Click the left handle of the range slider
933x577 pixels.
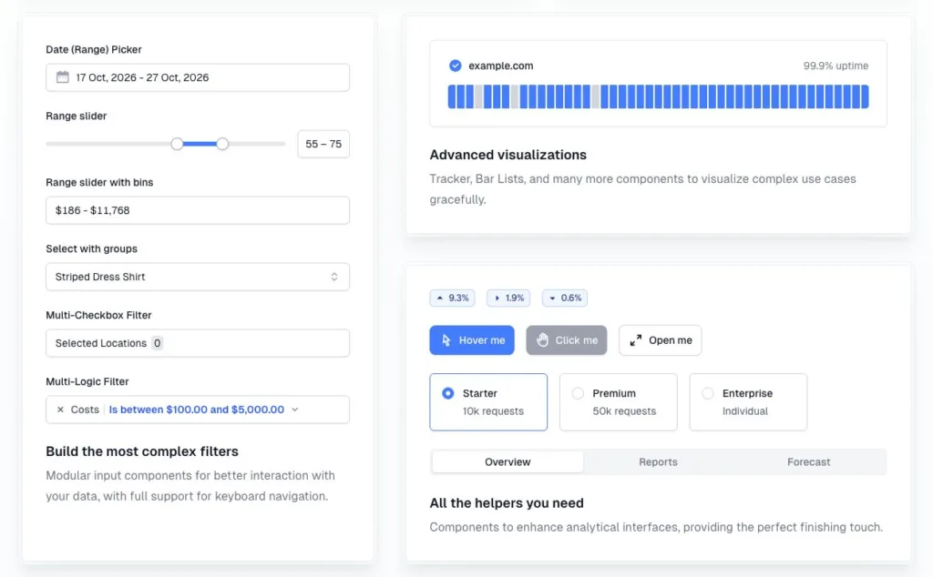[x=177, y=144]
